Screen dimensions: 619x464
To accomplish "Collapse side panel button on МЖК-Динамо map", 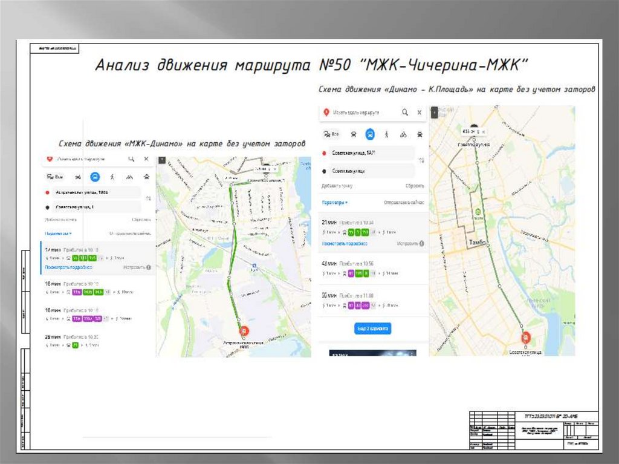I will tap(162, 160).
